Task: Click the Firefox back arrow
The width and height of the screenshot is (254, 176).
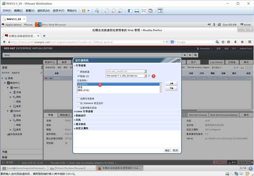Action: [4, 42]
